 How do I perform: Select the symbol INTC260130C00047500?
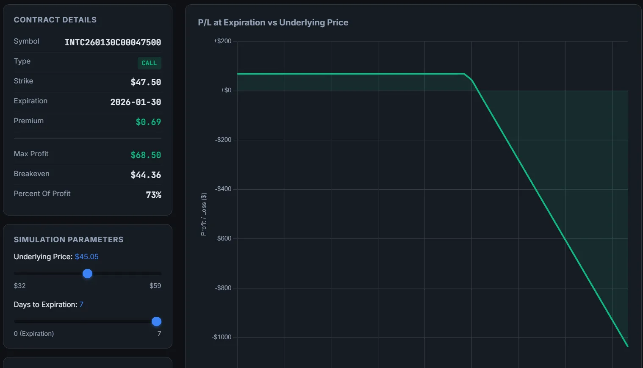(113, 42)
